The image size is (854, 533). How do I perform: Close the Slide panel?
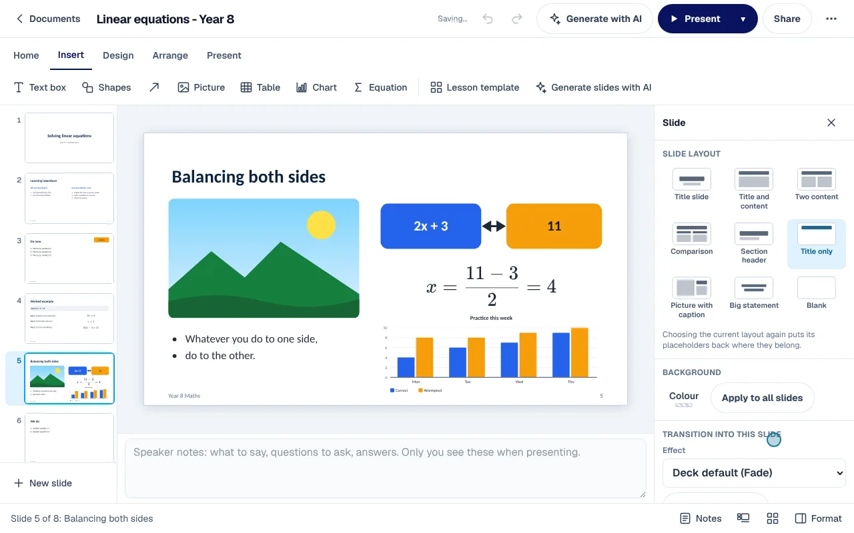pos(831,123)
